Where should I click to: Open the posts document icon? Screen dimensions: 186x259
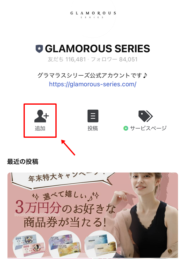(x=93, y=116)
